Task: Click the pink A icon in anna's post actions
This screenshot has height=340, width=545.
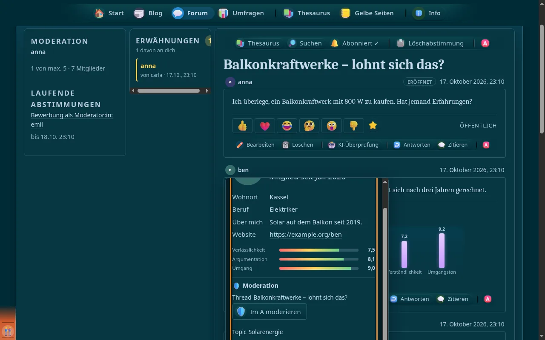Action: click(x=486, y=145)
